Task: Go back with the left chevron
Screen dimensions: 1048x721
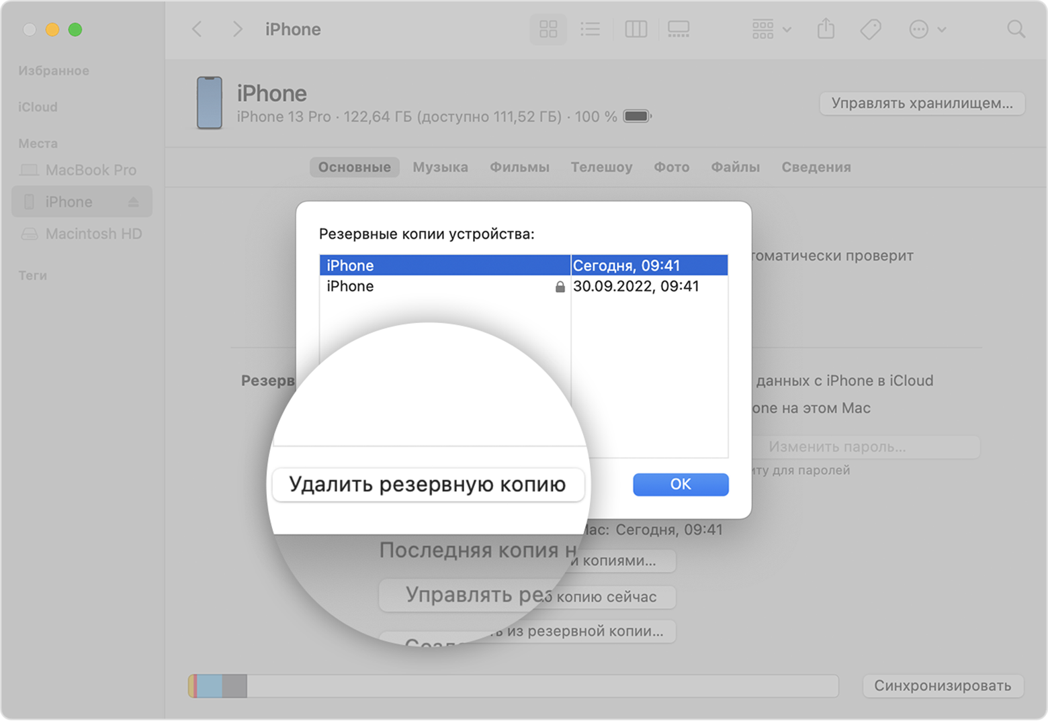Action: click(x=197, y=30)
